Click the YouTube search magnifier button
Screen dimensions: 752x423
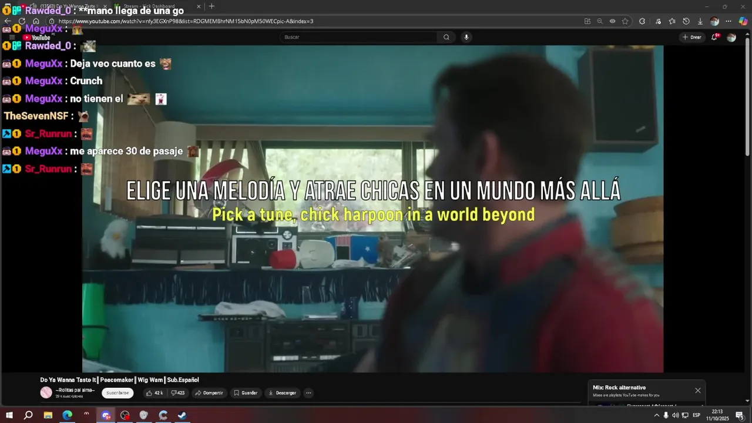(446, 37)
